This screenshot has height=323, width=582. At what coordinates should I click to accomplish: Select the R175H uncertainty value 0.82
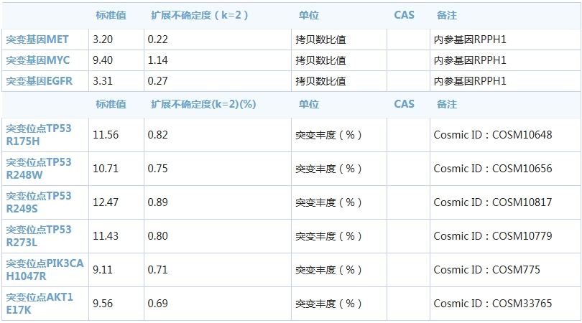point(158,135)
